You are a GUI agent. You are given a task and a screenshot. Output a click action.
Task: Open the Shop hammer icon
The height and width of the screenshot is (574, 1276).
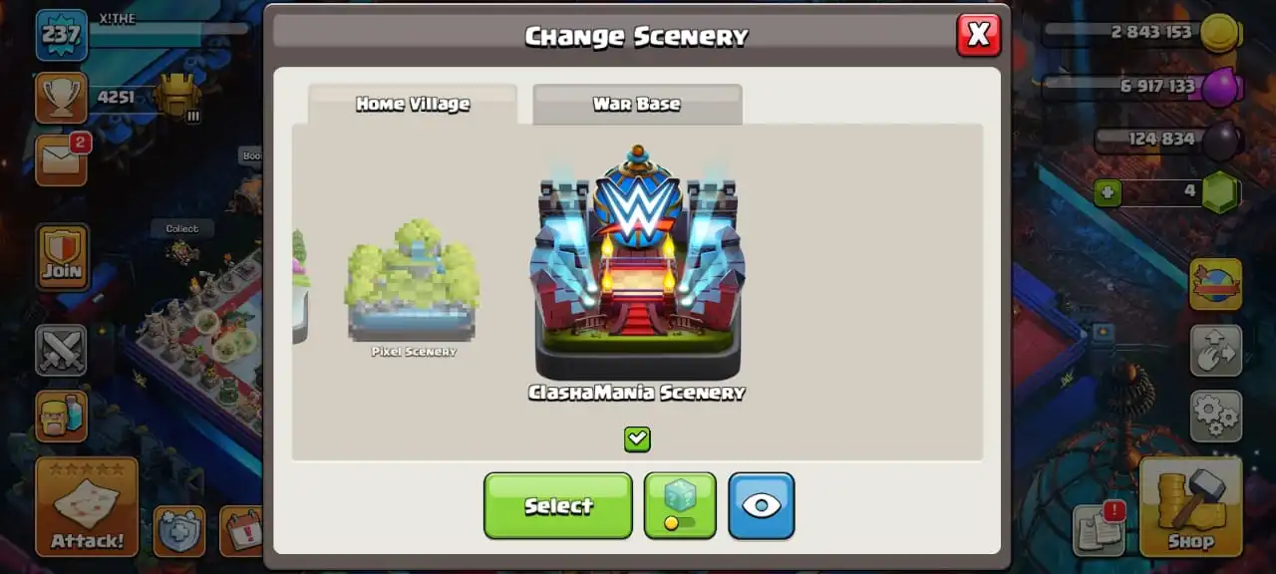coord(1190,506)
